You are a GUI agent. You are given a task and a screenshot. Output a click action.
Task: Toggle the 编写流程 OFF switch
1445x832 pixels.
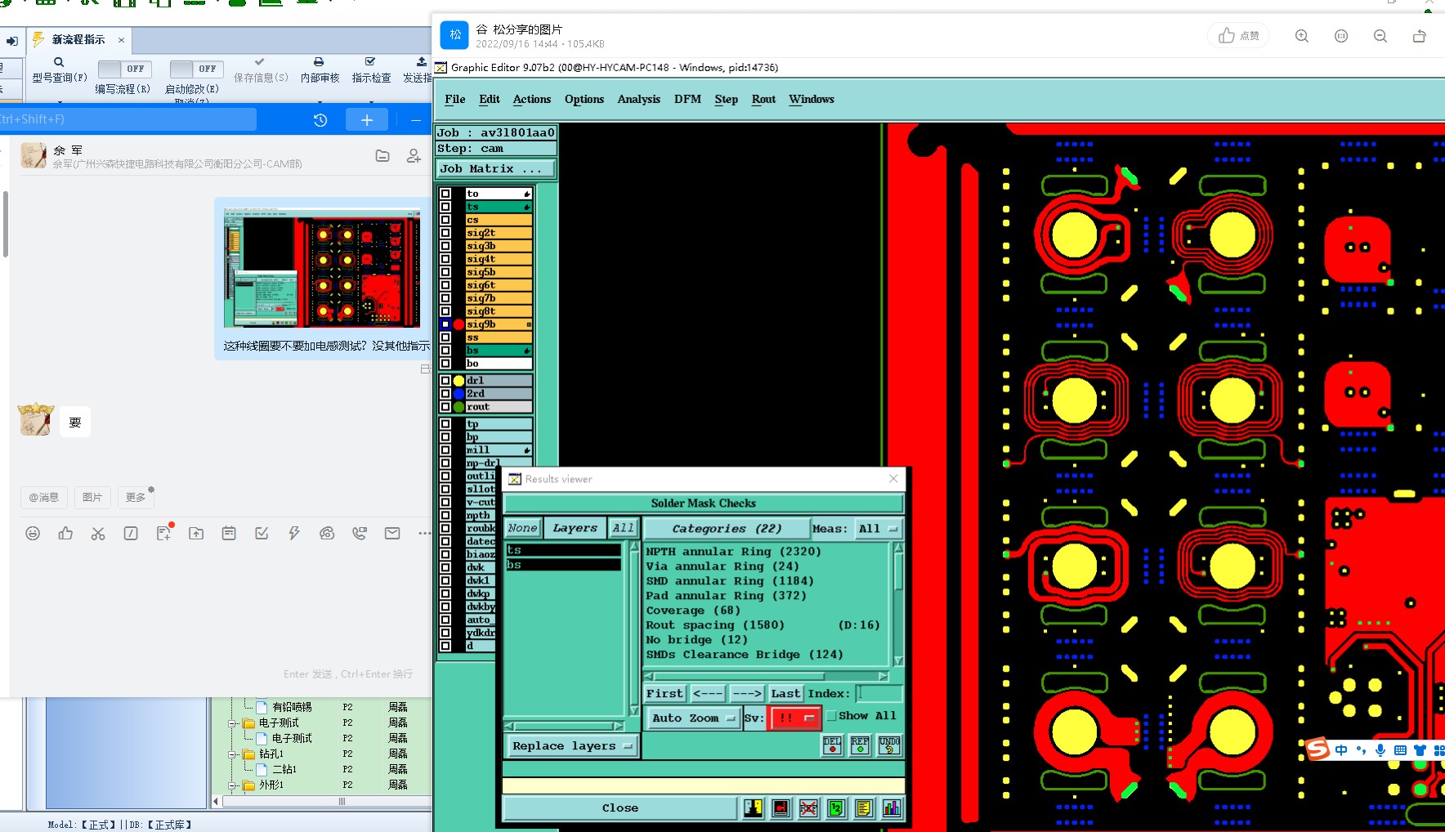pos(124,69)
